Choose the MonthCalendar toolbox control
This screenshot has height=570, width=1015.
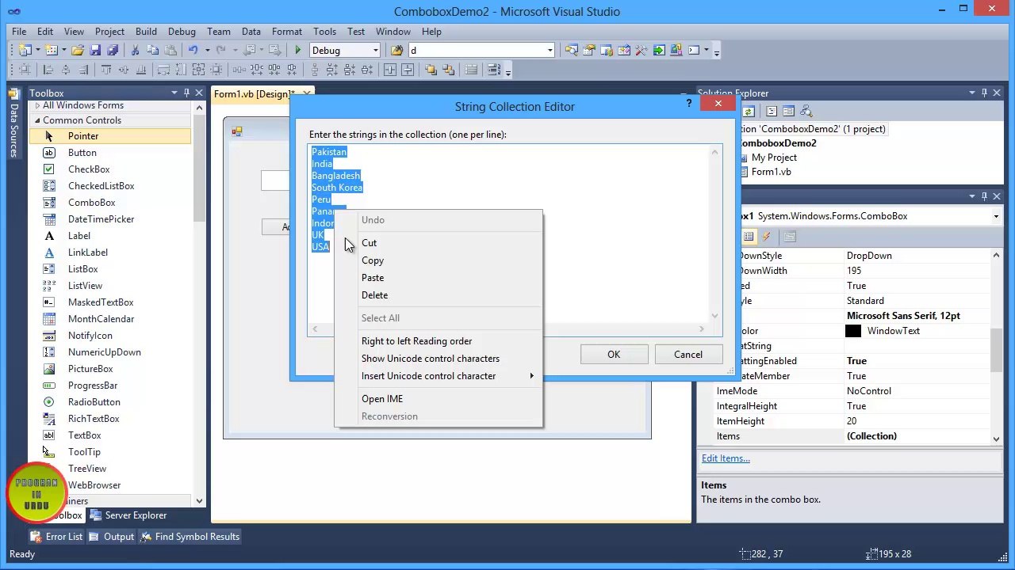pyautogui.click(x=101, y=319)
